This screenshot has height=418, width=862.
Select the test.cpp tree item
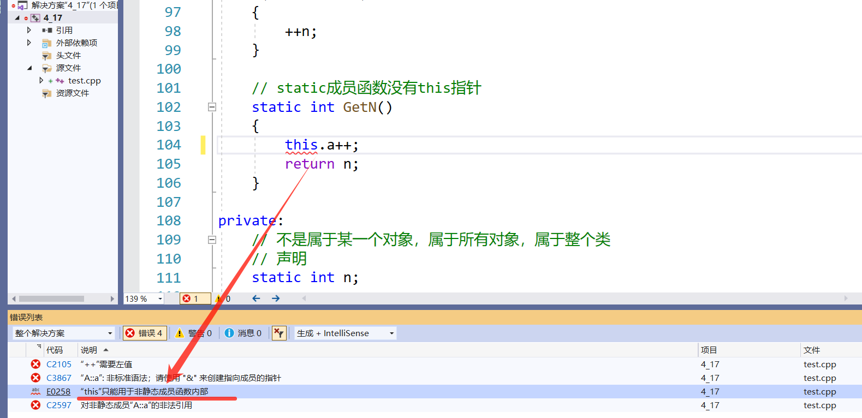(85, 81)
